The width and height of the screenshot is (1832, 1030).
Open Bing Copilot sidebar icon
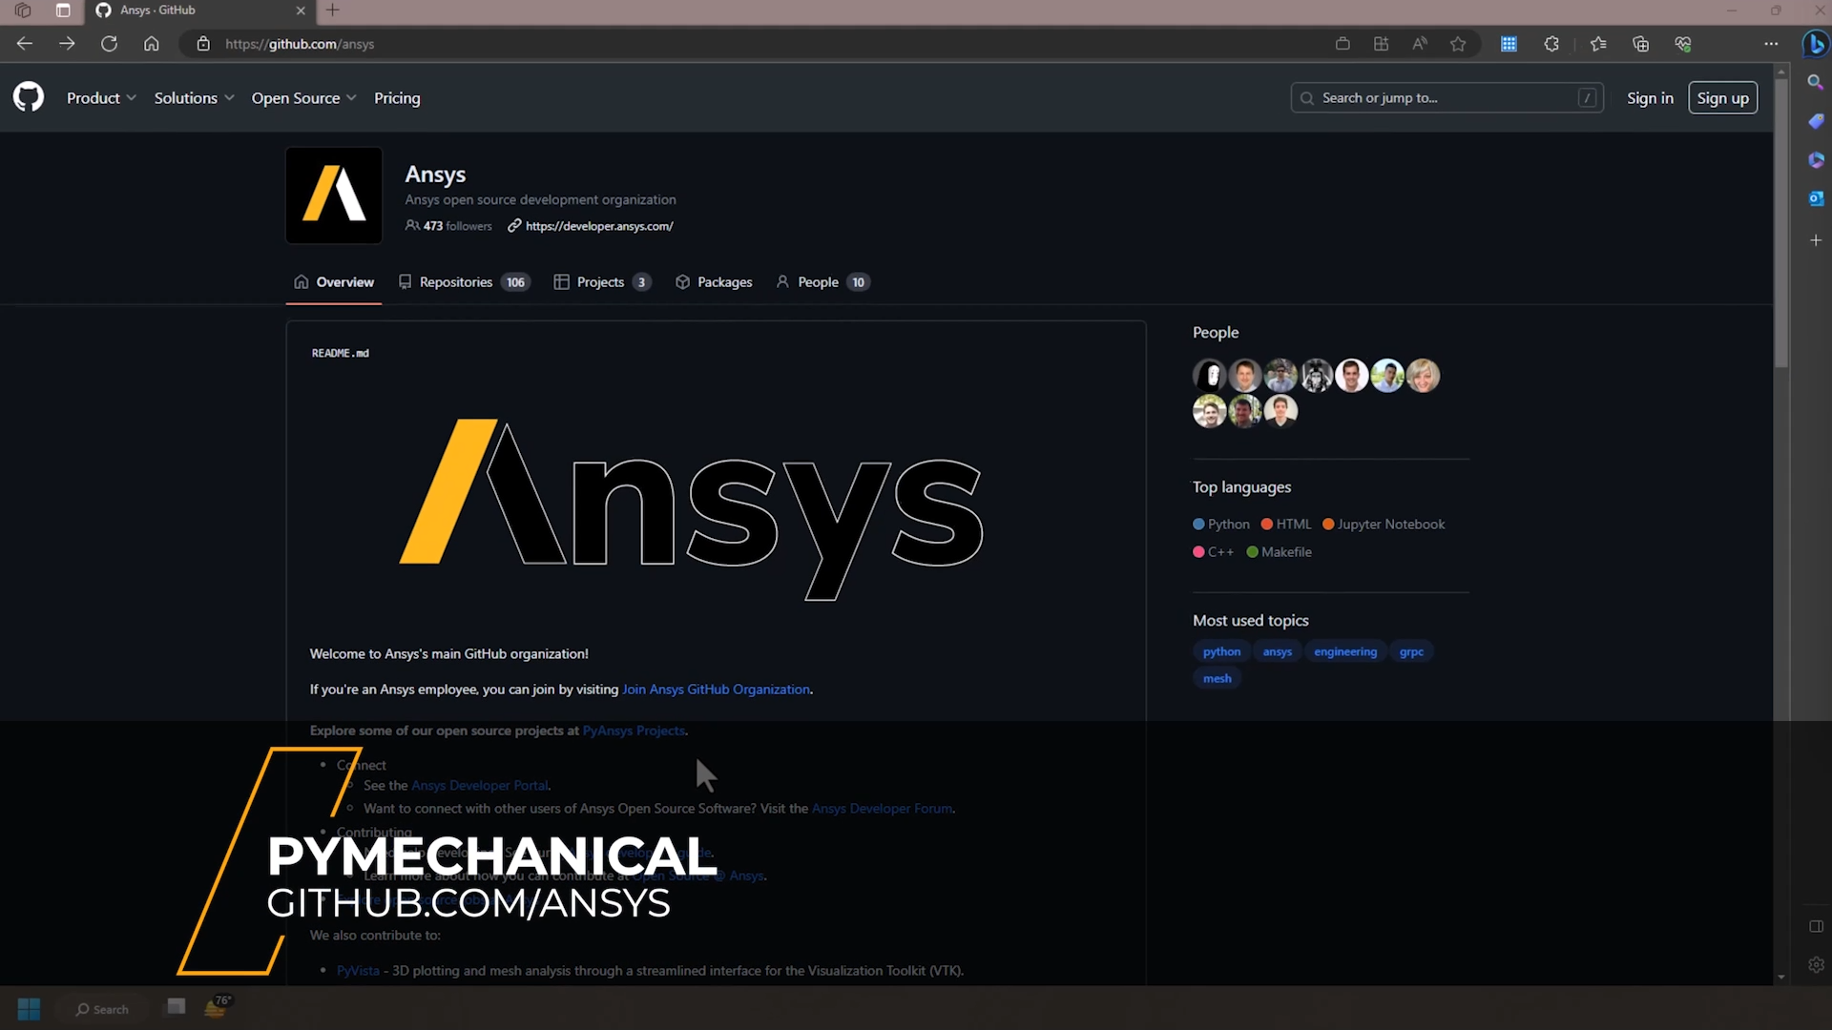1815,44
